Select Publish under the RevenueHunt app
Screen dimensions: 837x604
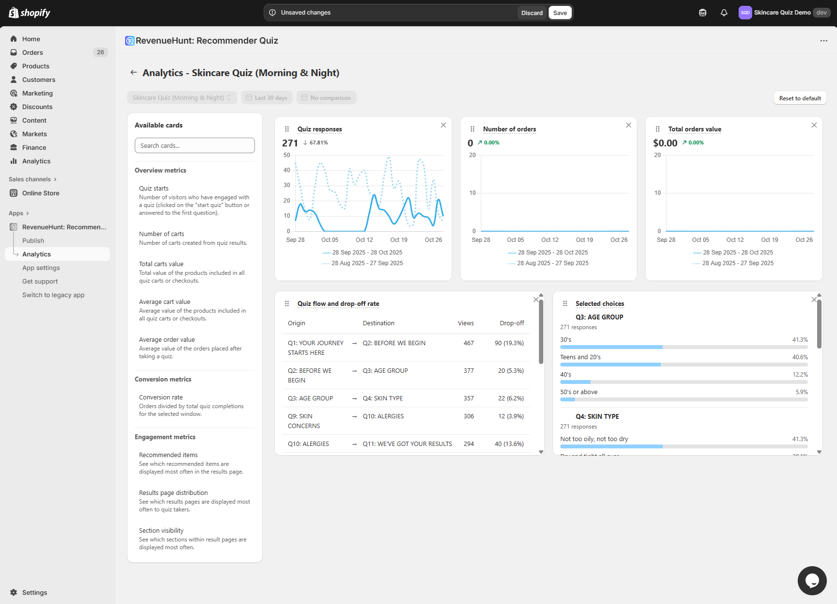(x=33, y=240)
